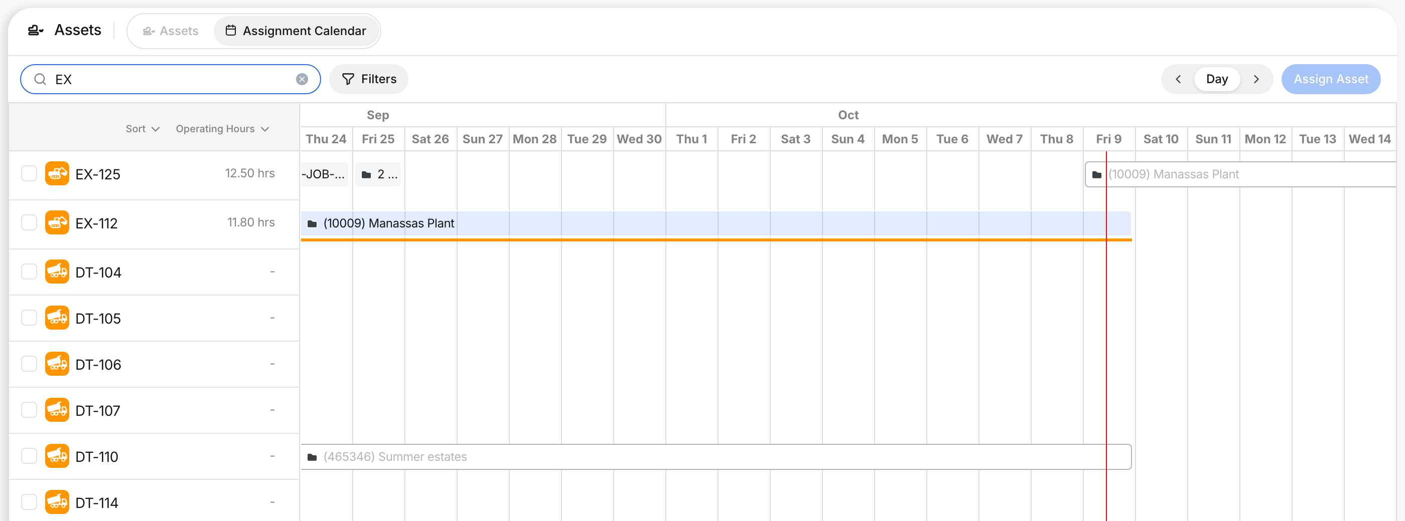Click the EX-125 excavator asset icon
The height and width of the screenshot is (521, 1405).
click(57, 174)
